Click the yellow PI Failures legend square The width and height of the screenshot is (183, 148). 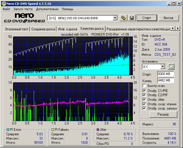click(x=53, y=130)
